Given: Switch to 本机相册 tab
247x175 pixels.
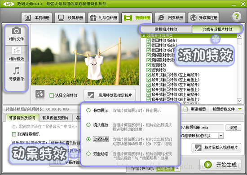Looking at the screenshot, I should [x=37, y=17].
